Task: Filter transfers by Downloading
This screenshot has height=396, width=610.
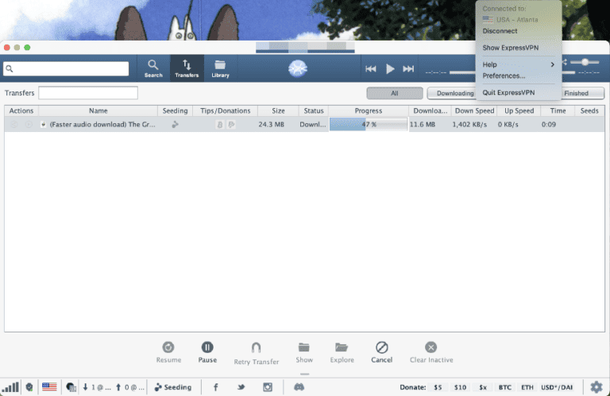Action: (454, 93)
